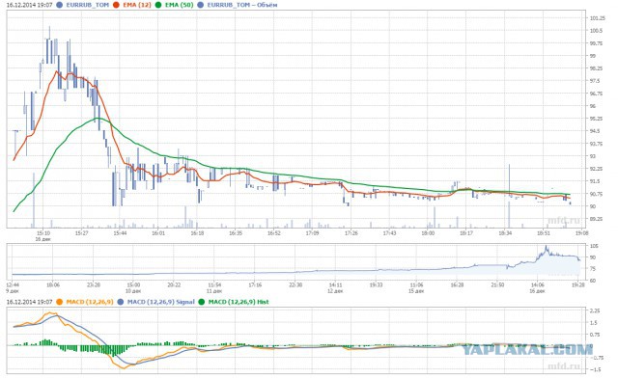This screenshot has width=618, height=378.
Task: Click the 19:08 time axis label
Action: tap(581, 233)
